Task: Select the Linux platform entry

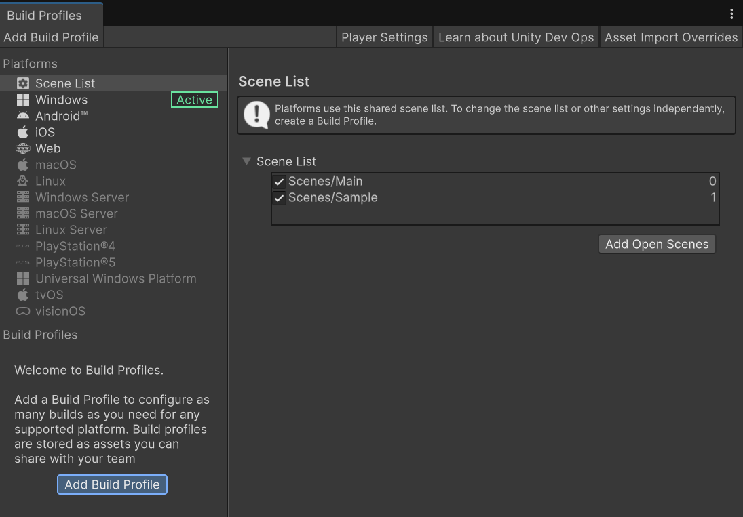Action: (113, 181)
